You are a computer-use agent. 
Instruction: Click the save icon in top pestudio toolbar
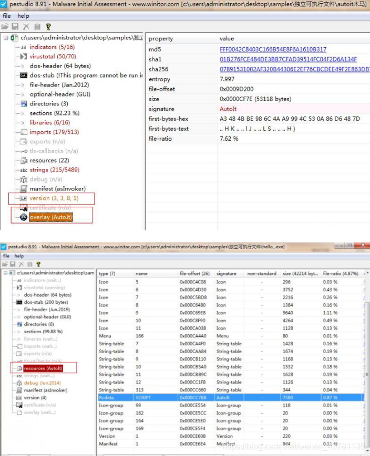15,27
